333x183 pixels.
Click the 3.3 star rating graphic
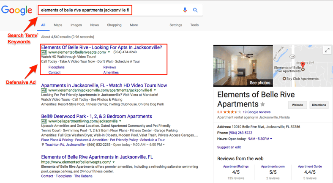point(232,112)
